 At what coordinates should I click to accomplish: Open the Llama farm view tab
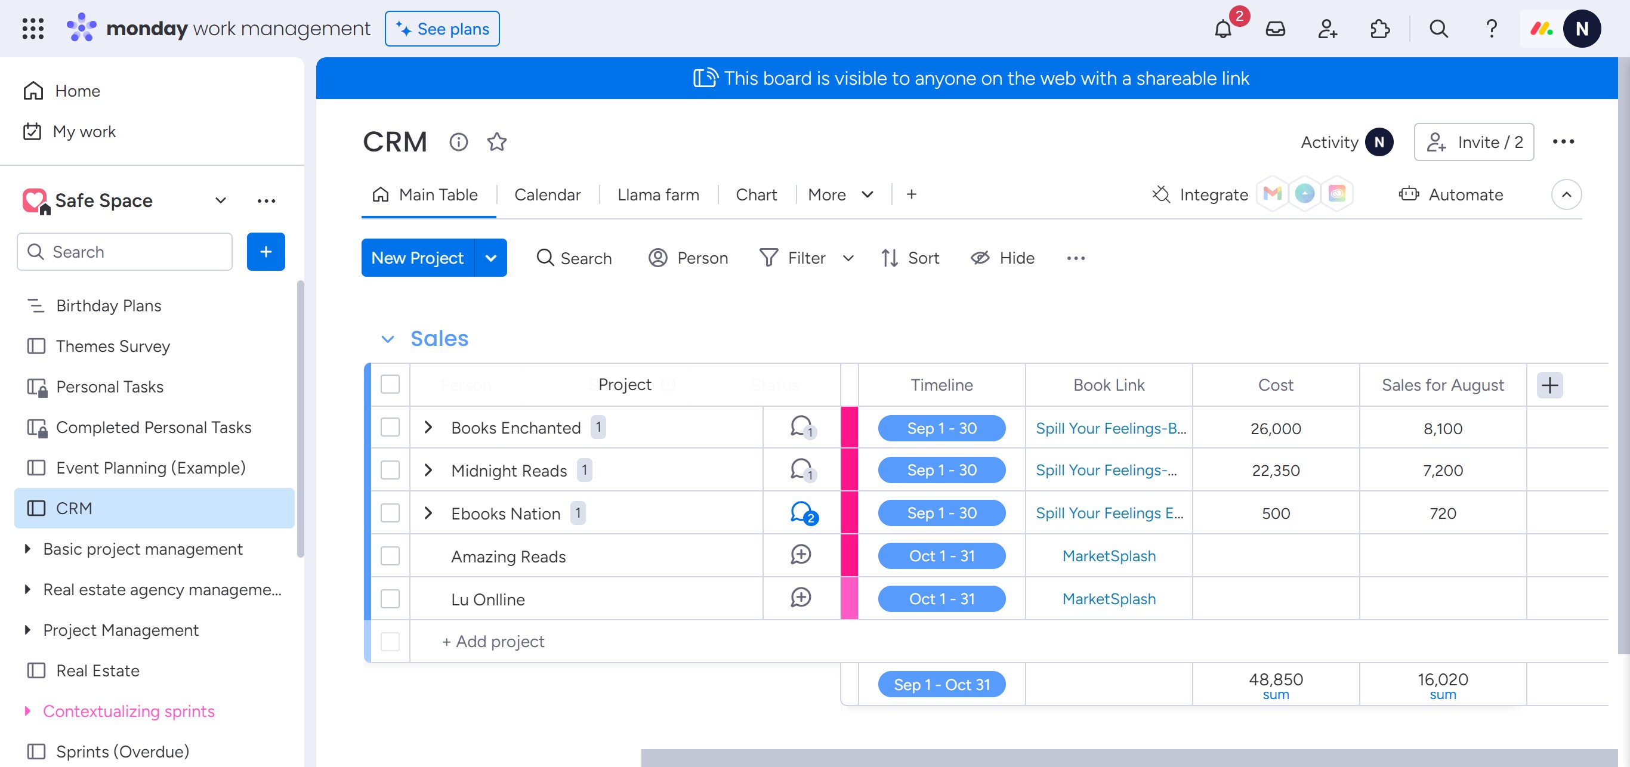click(x=658, y=195)
